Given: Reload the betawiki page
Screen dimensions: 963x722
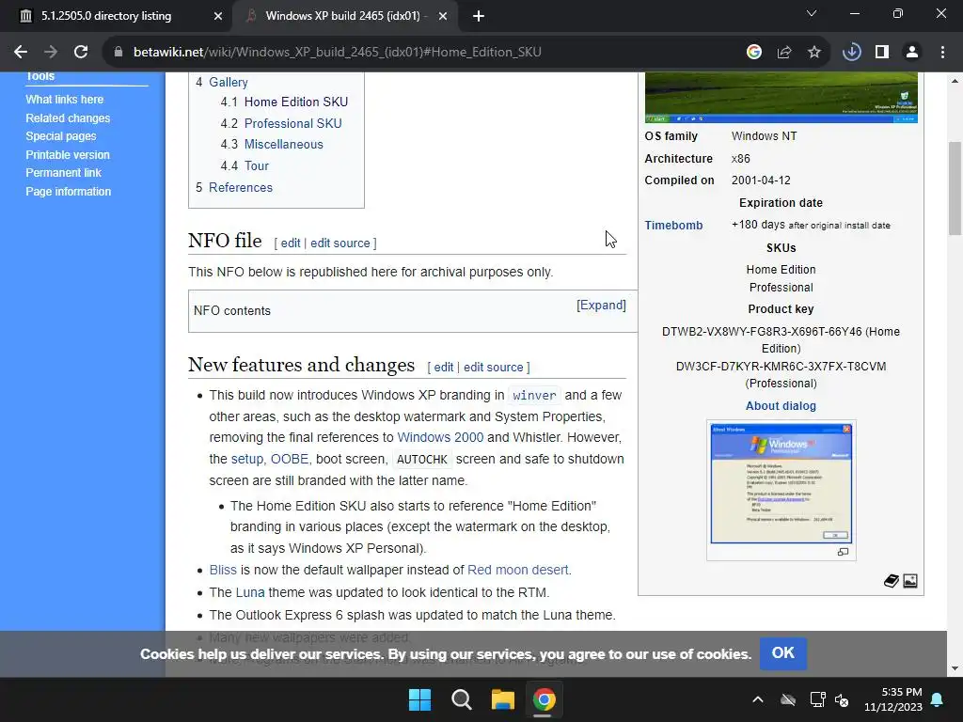Looking at the screenshot, I should click(81, 53).
